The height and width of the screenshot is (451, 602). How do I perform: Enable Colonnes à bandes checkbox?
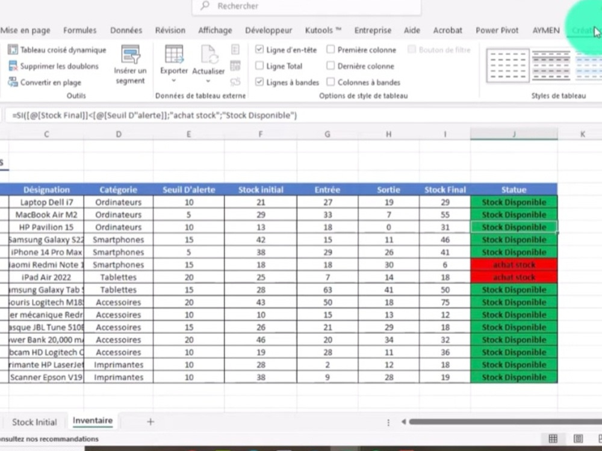pos(330,82)
